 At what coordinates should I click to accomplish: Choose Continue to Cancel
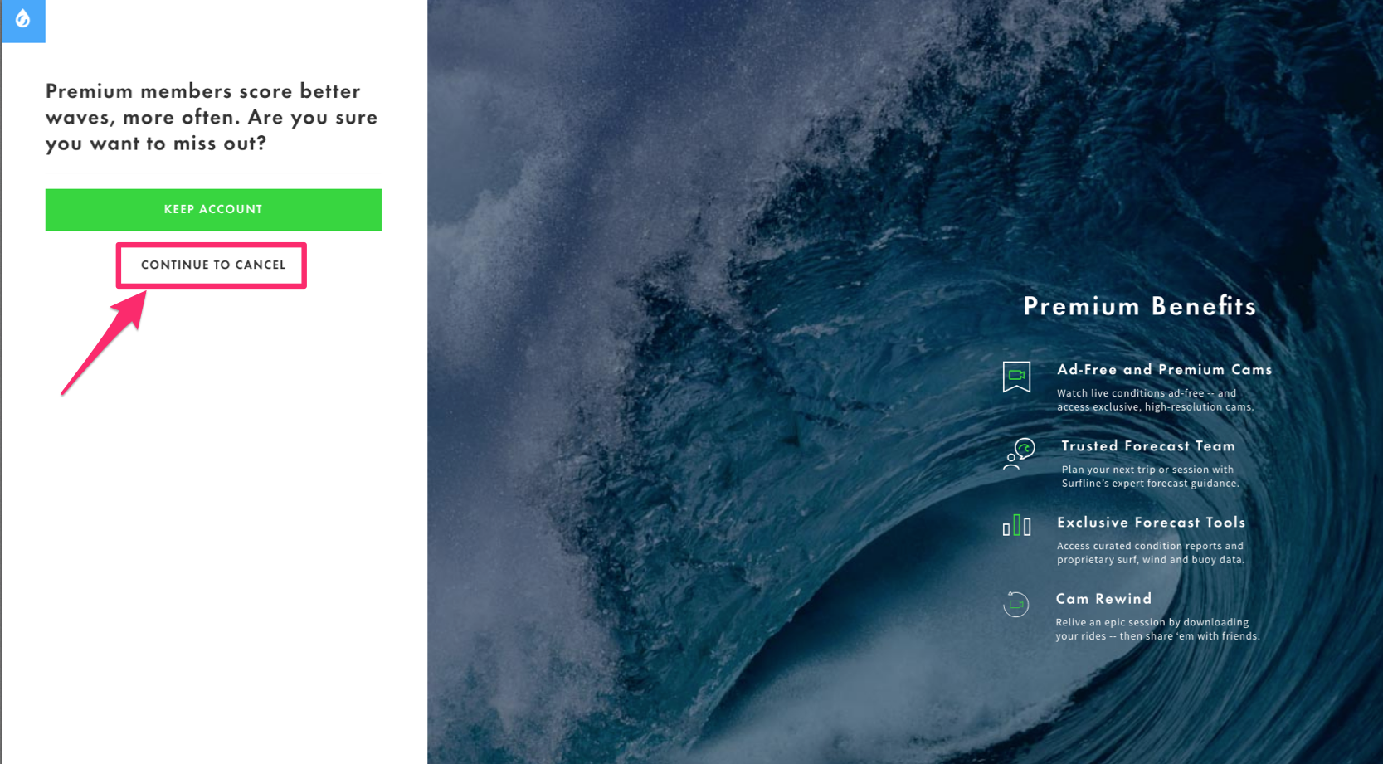click(213, 265)
